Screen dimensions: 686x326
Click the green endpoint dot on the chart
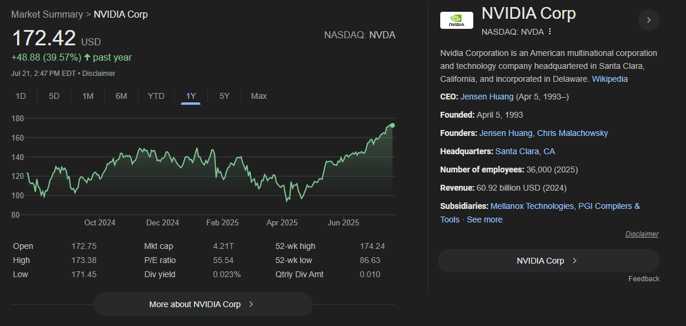pos(393,125)
